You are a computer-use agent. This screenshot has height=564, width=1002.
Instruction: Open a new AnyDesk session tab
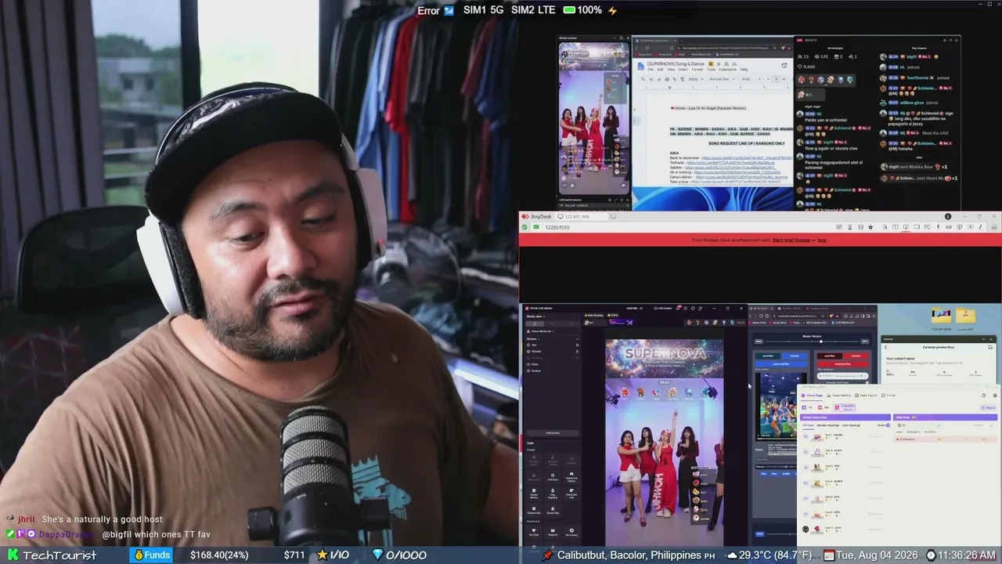(x=613, y=216)
